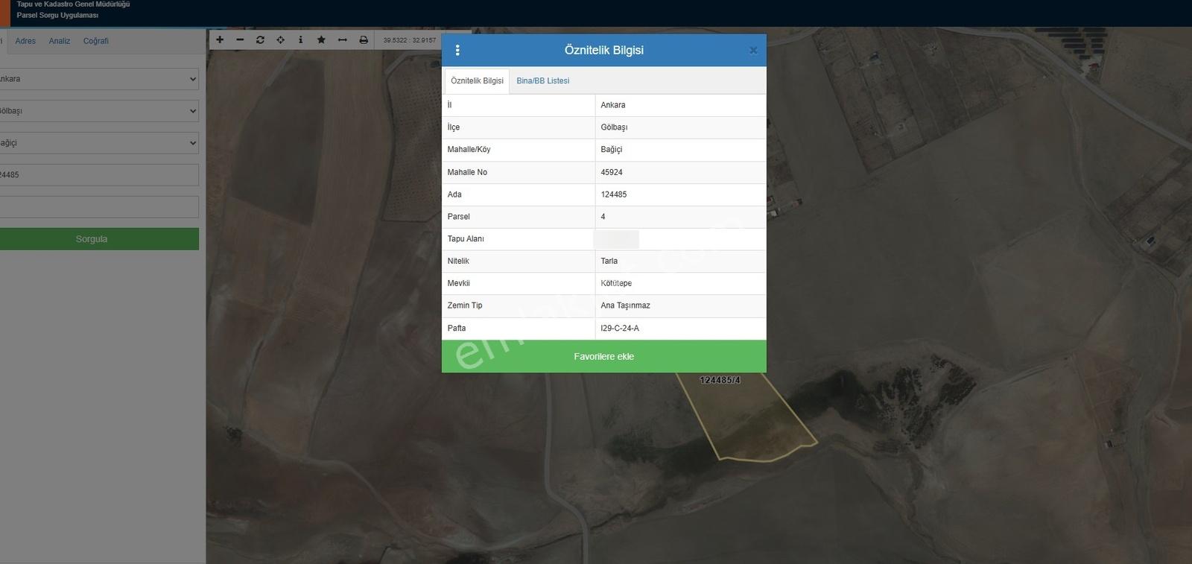Viewport: 1192px width, 564px height.
Task: Click the Sorgula query button
Action: 99,239
